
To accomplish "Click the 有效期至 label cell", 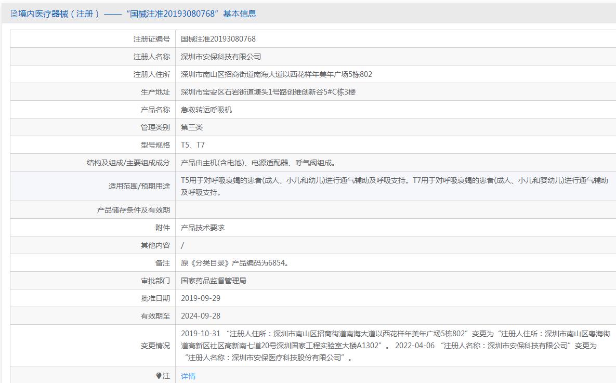I will point(93,316).
